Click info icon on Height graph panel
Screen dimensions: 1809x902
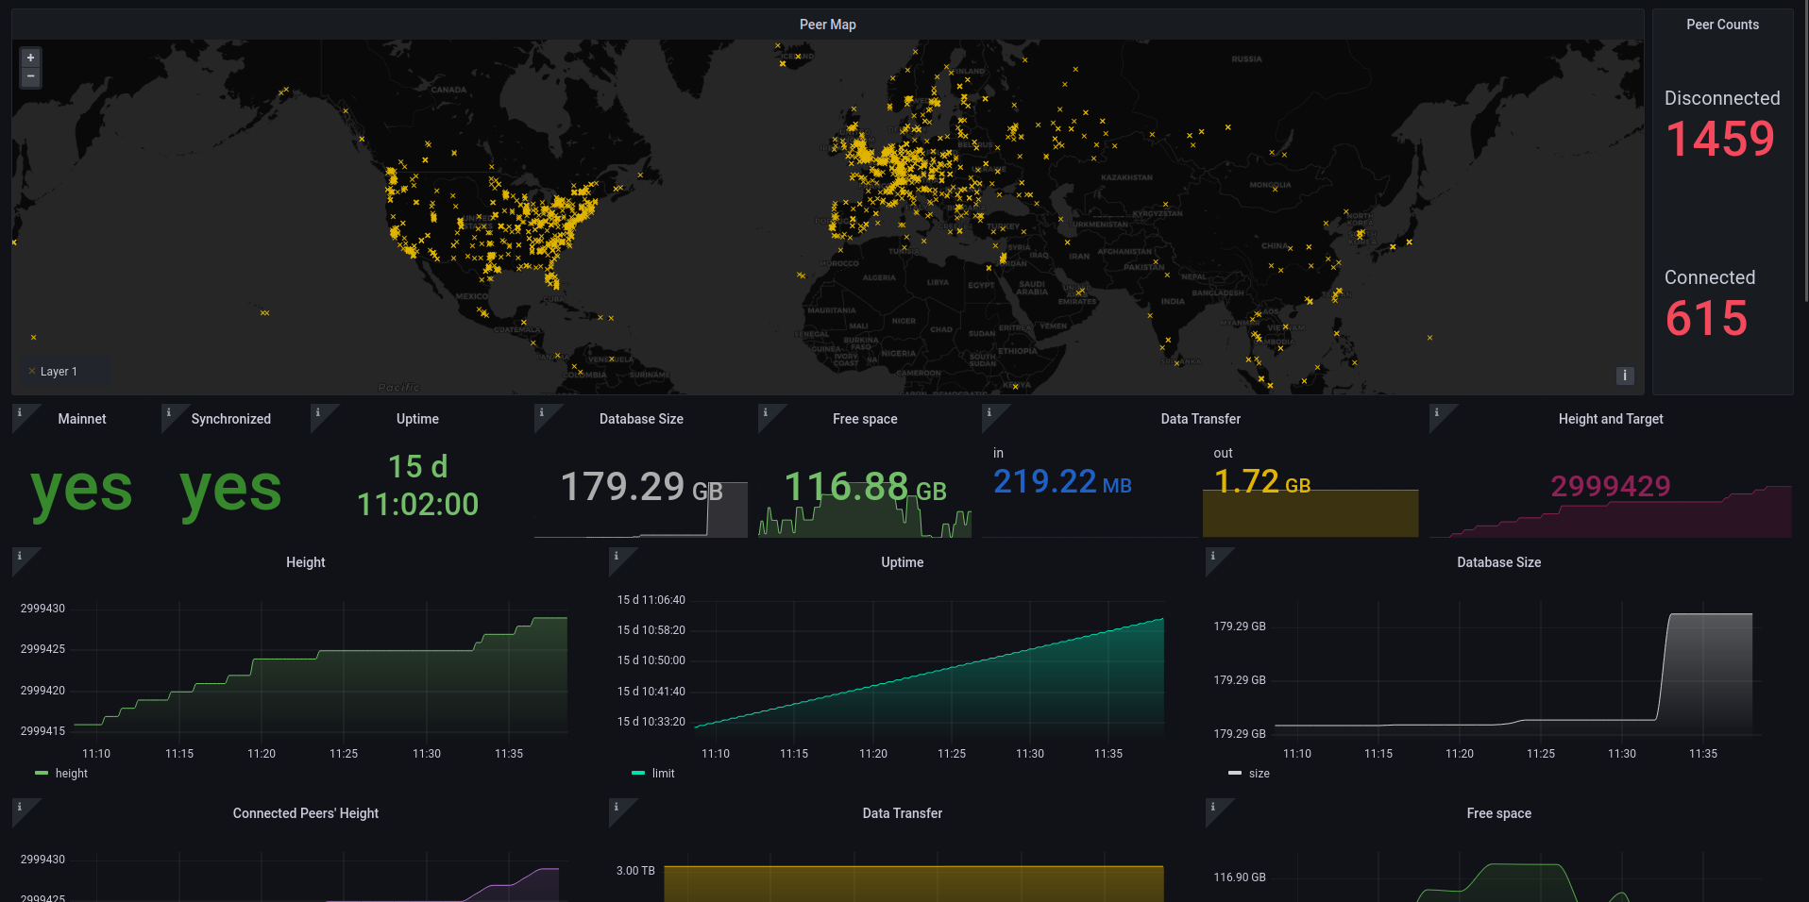19,556
